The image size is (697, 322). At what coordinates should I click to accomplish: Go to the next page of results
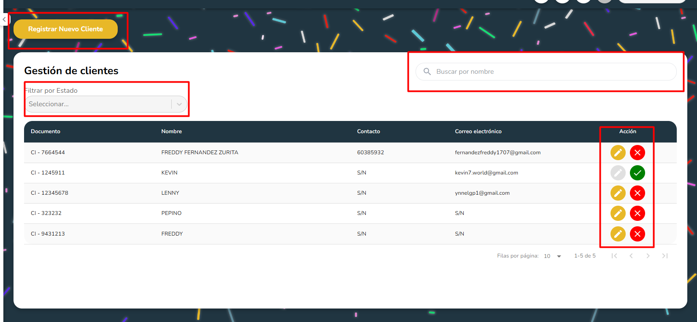(x=648, y=256)
